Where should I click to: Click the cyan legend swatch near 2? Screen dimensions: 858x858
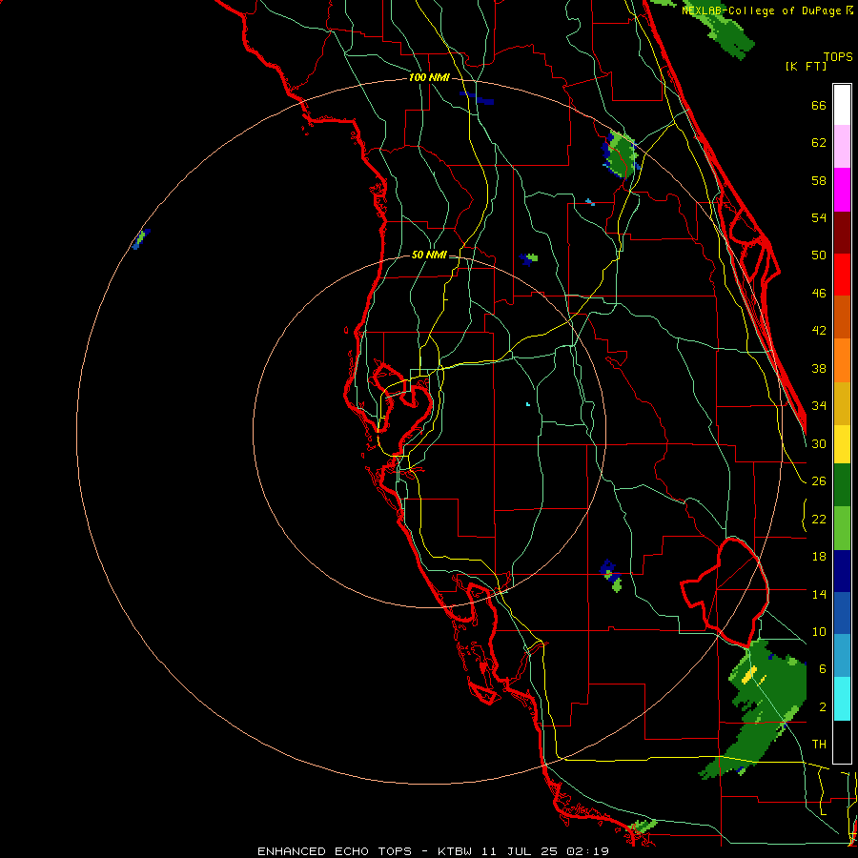[x=842, y=699]
